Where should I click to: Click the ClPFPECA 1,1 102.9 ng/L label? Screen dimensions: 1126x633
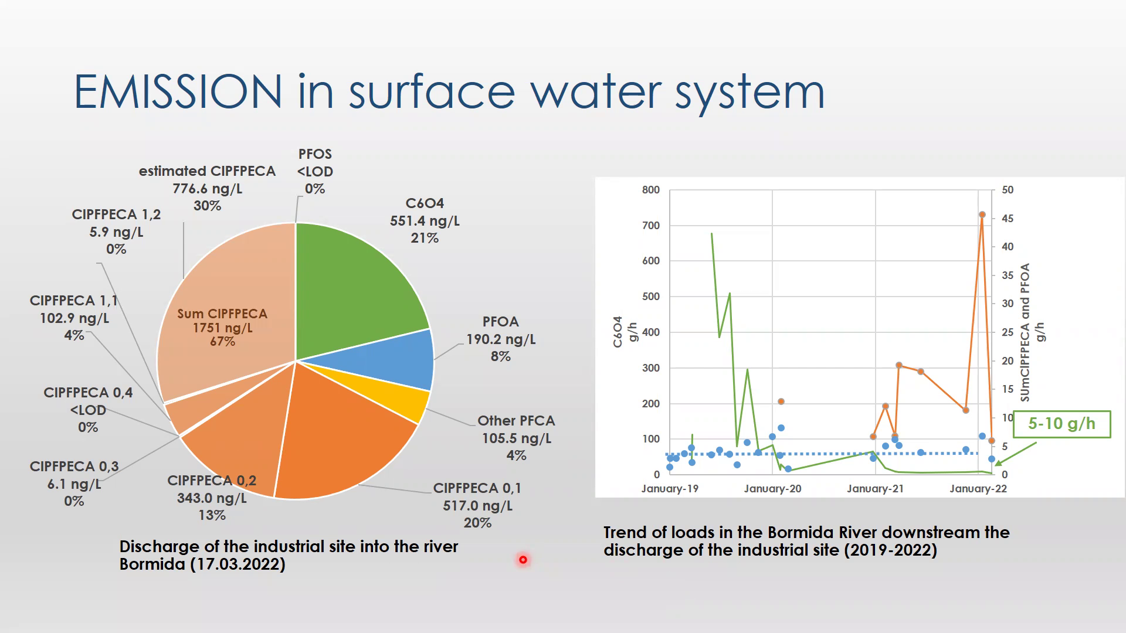tap(74, 318)
